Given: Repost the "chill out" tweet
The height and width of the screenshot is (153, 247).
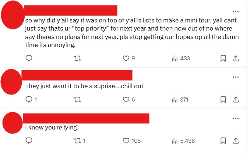Looking at the screenshot, I should [x=77, y=99].
